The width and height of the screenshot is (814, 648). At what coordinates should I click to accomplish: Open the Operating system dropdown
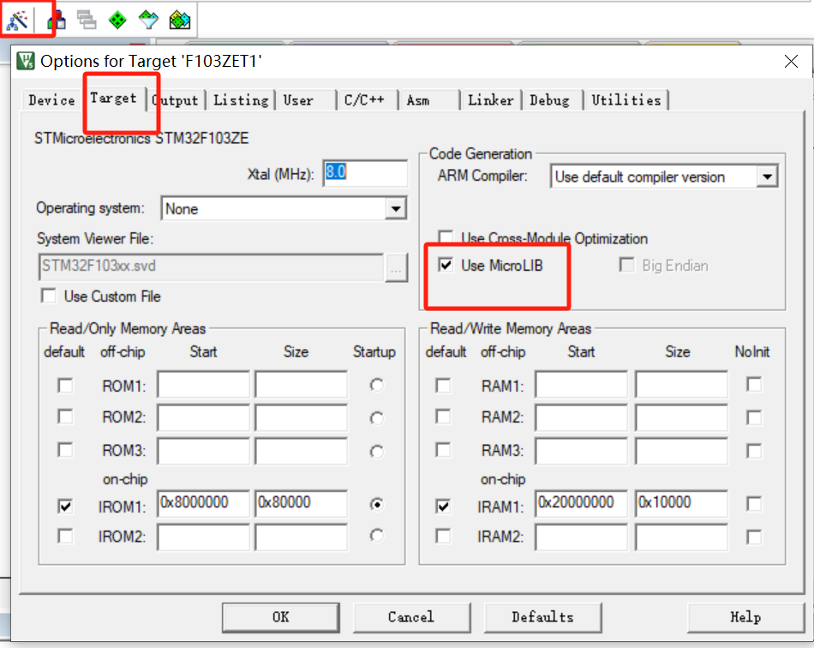tap(395, 208)
